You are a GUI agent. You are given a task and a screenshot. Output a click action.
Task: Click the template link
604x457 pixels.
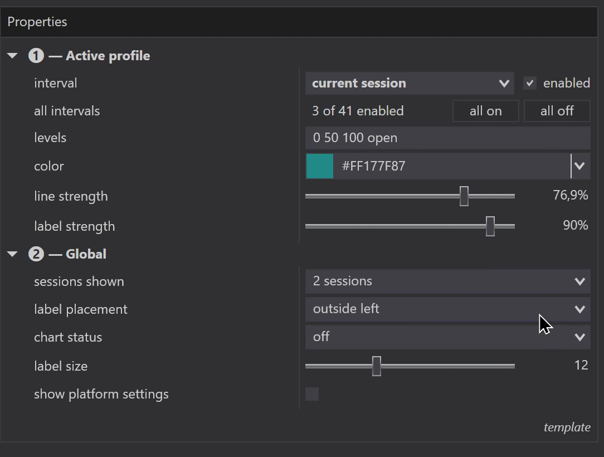point(567,427)
